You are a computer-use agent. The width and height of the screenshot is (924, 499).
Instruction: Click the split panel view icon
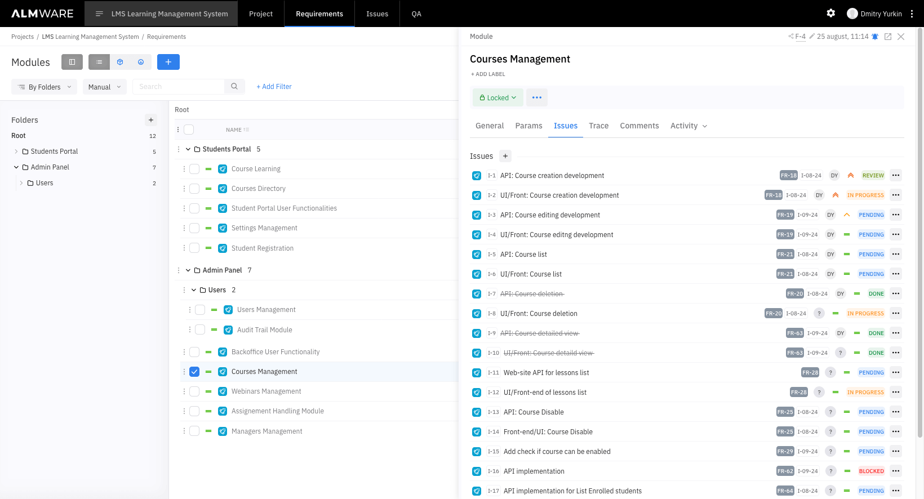tap(72, 62)
